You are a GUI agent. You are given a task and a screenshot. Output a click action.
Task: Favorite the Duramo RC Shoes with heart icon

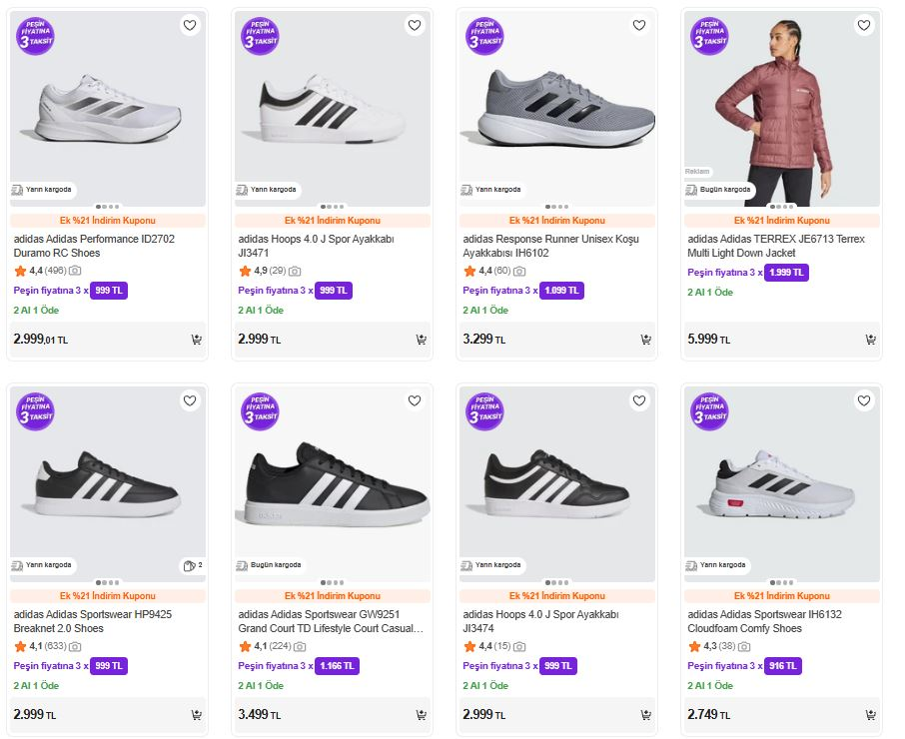click(190, 26)
